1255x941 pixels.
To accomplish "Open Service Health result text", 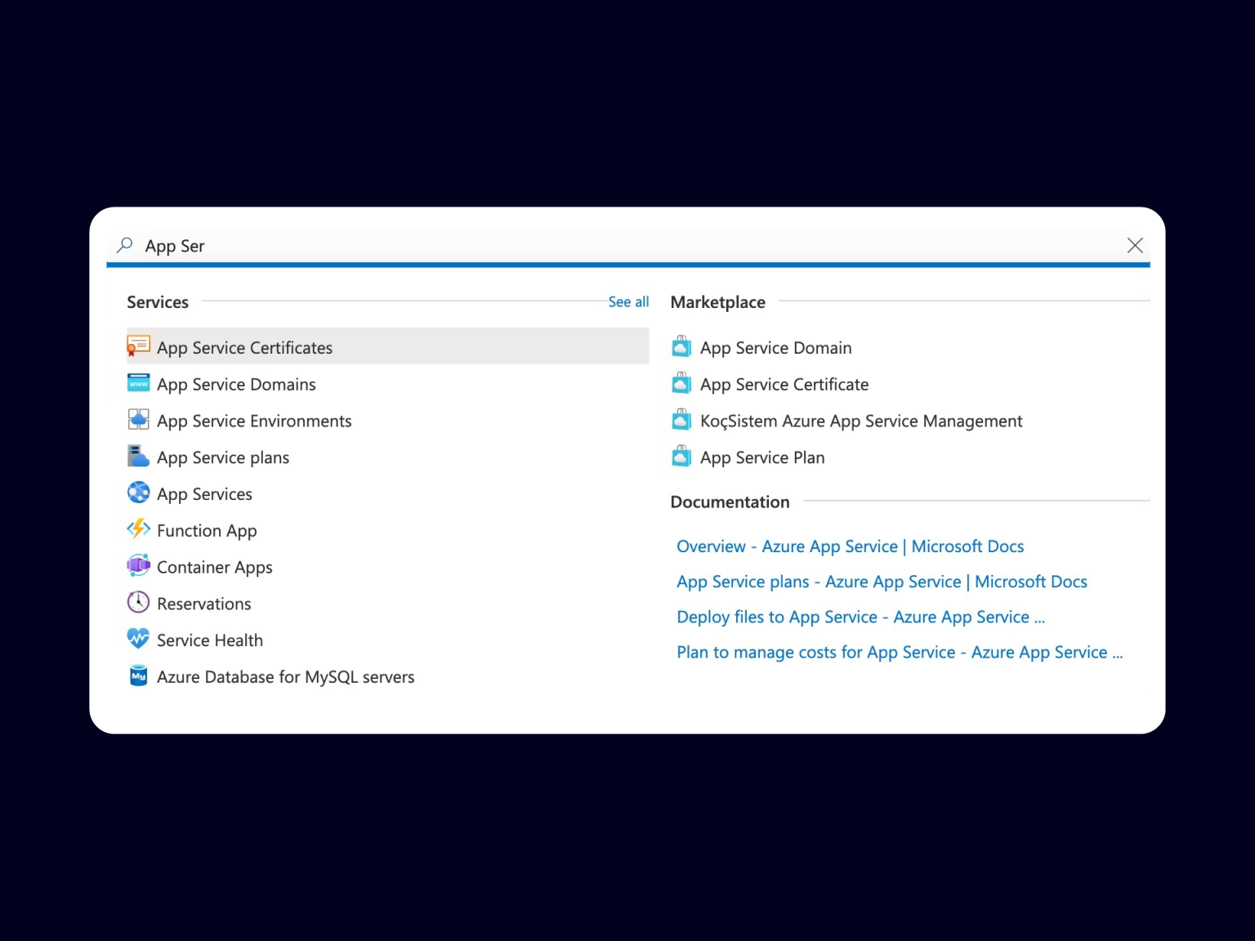I will (210, 640).
